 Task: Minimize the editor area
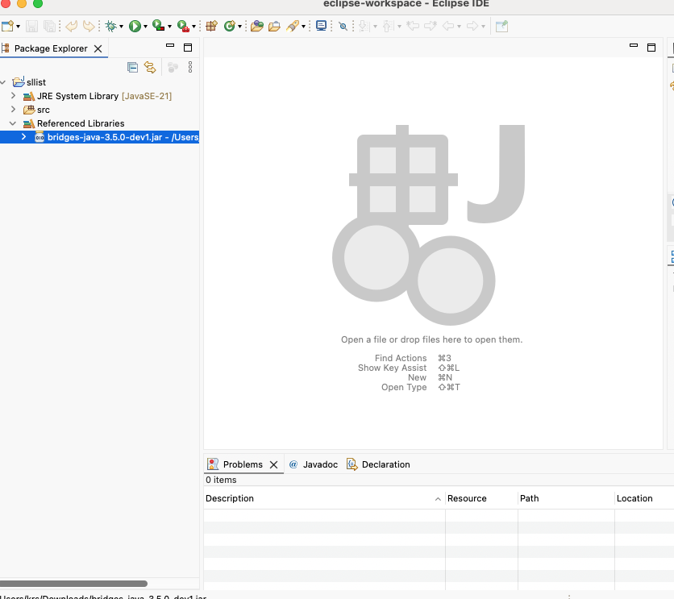634,45
